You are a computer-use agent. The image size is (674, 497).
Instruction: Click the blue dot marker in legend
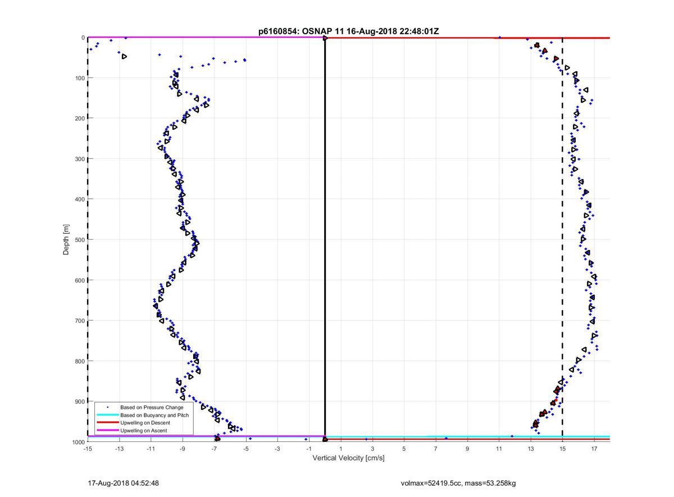pos(107,407)
